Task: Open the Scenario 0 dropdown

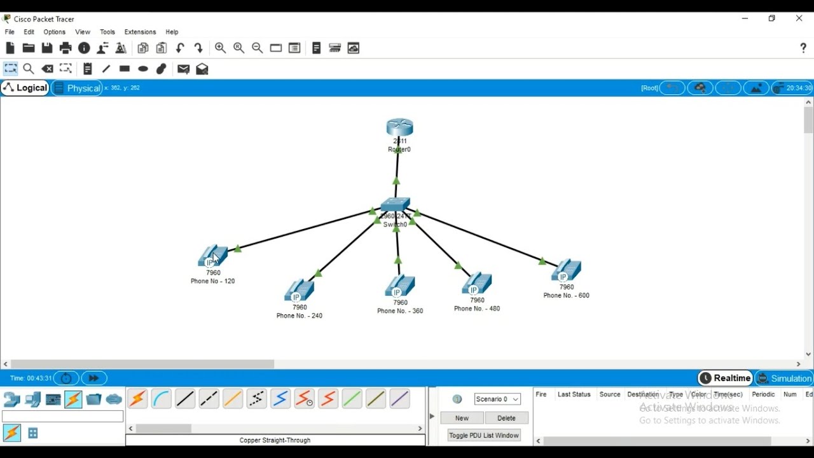Action: [x=497, y=399]
